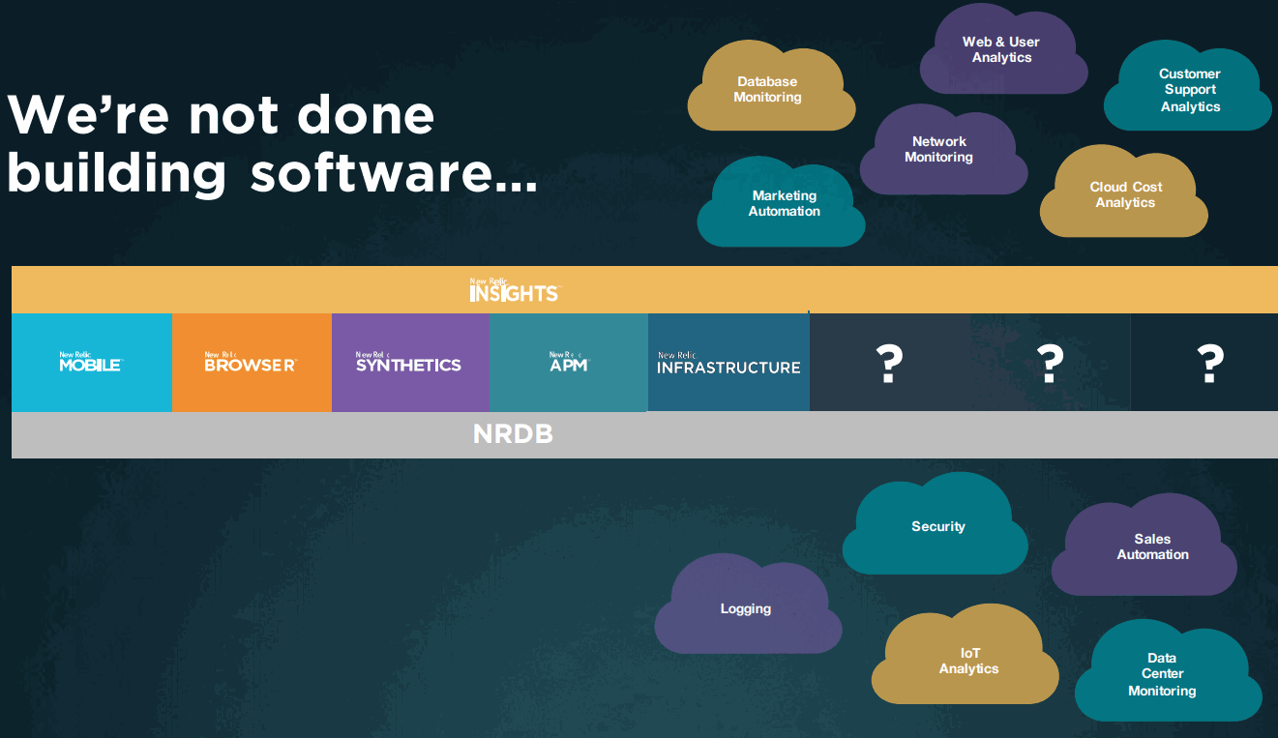This screenshot has height=738, width=1278.
Task: Select the IoT Analytics cloud
Action: click(965, 655)
